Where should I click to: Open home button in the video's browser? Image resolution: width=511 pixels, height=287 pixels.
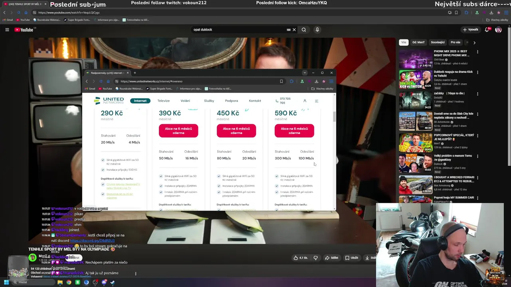108,81
